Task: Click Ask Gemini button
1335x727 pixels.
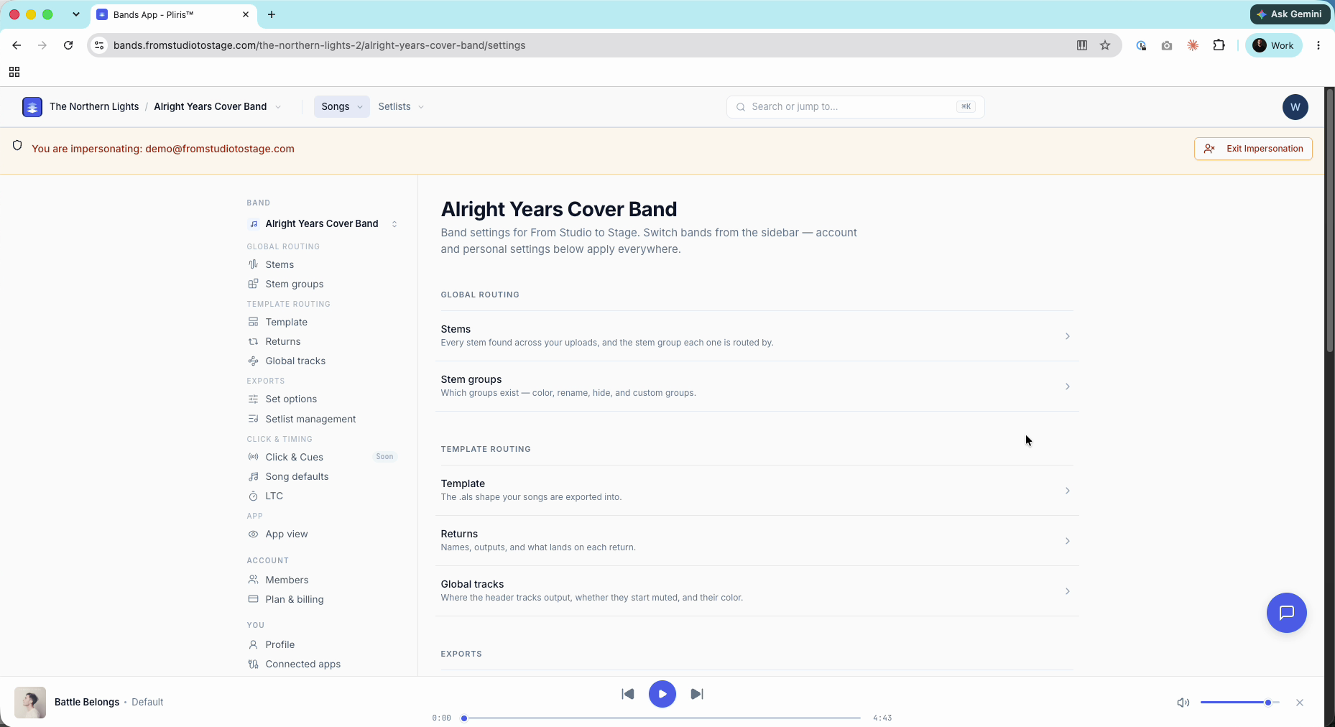Action: click(1290, 14)
